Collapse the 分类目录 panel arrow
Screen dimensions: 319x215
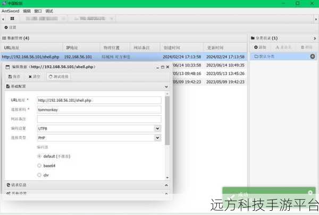[x=315, y=38]
